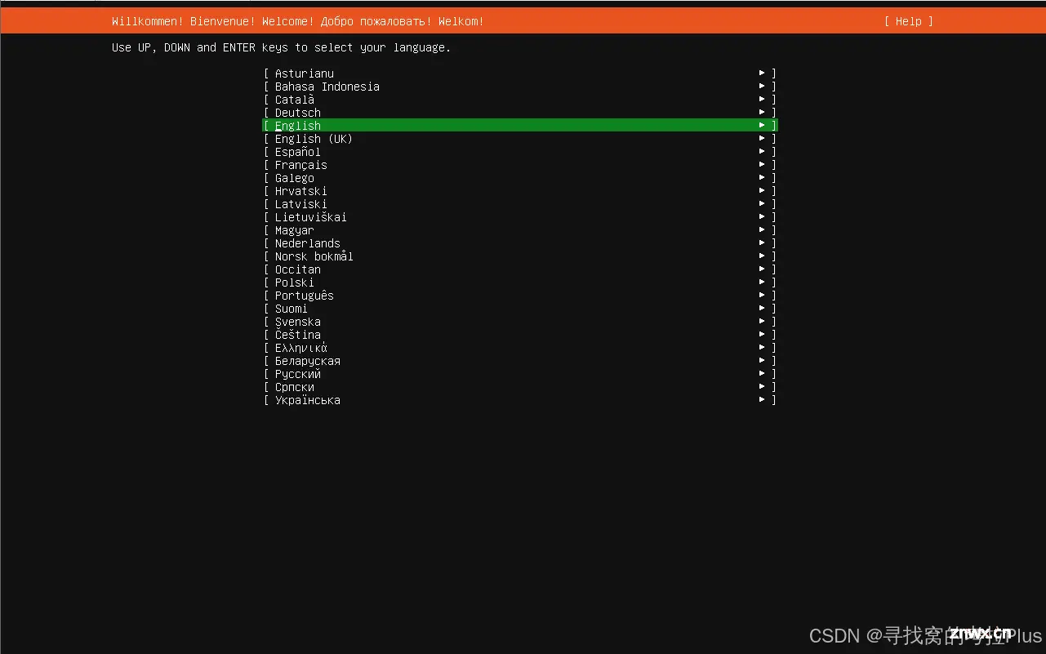Image resolution: width=1046 pixels, height=654 pixels.
Task: Select Bahasa Indonesia language
Action: click(520, 87)
